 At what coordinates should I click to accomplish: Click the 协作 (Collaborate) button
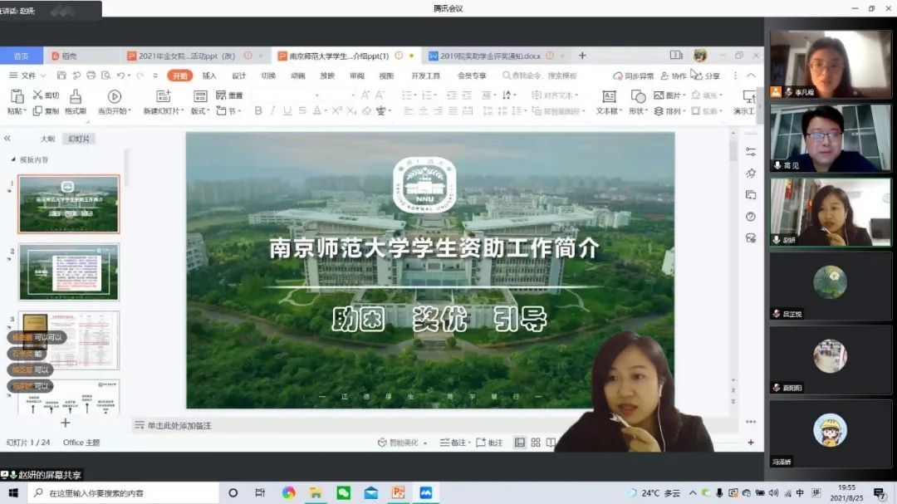pos(674,76)
